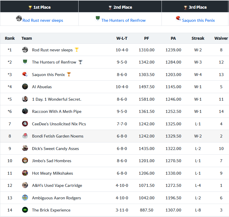Click Al Abuelas team avatar
229x217 pixels.
tap(25, 87)
